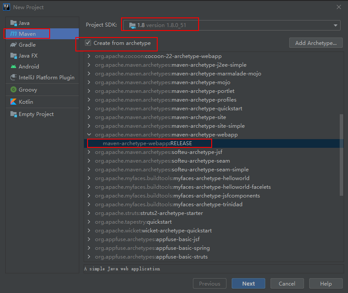Click the Empty Project folder icon
The image size is (348, 293).
pyautogui.click(x=14, y=114)
